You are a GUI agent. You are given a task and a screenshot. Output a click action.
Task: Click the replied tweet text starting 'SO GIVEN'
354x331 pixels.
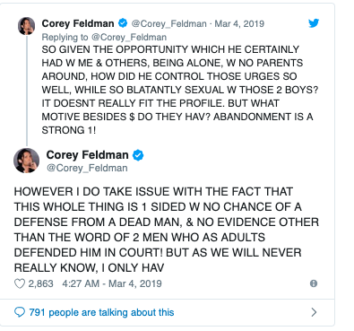(177, 90)
